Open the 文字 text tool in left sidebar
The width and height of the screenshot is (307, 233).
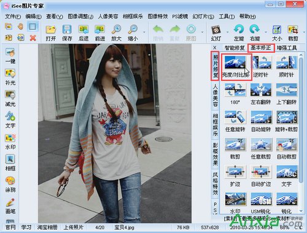click(x=10, y=120)
